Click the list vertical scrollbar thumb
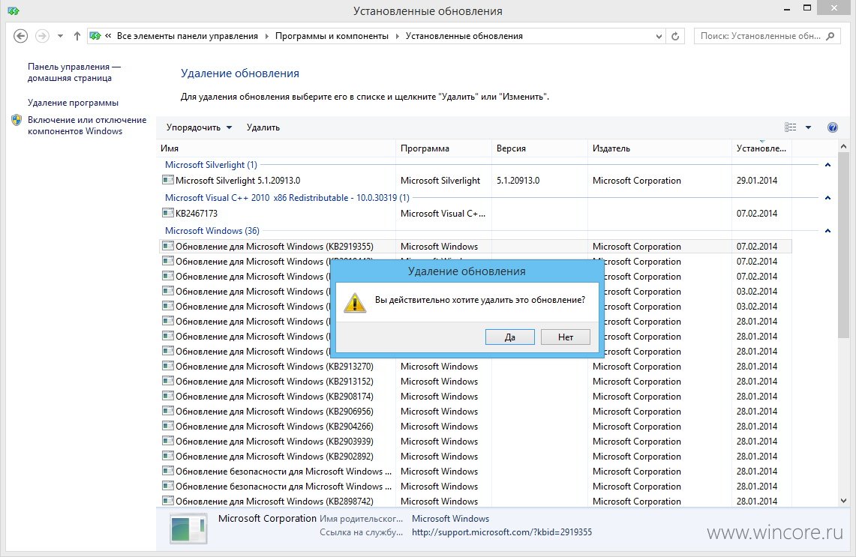The height and width of the screenshot is (557, 856). pos(843,245)
